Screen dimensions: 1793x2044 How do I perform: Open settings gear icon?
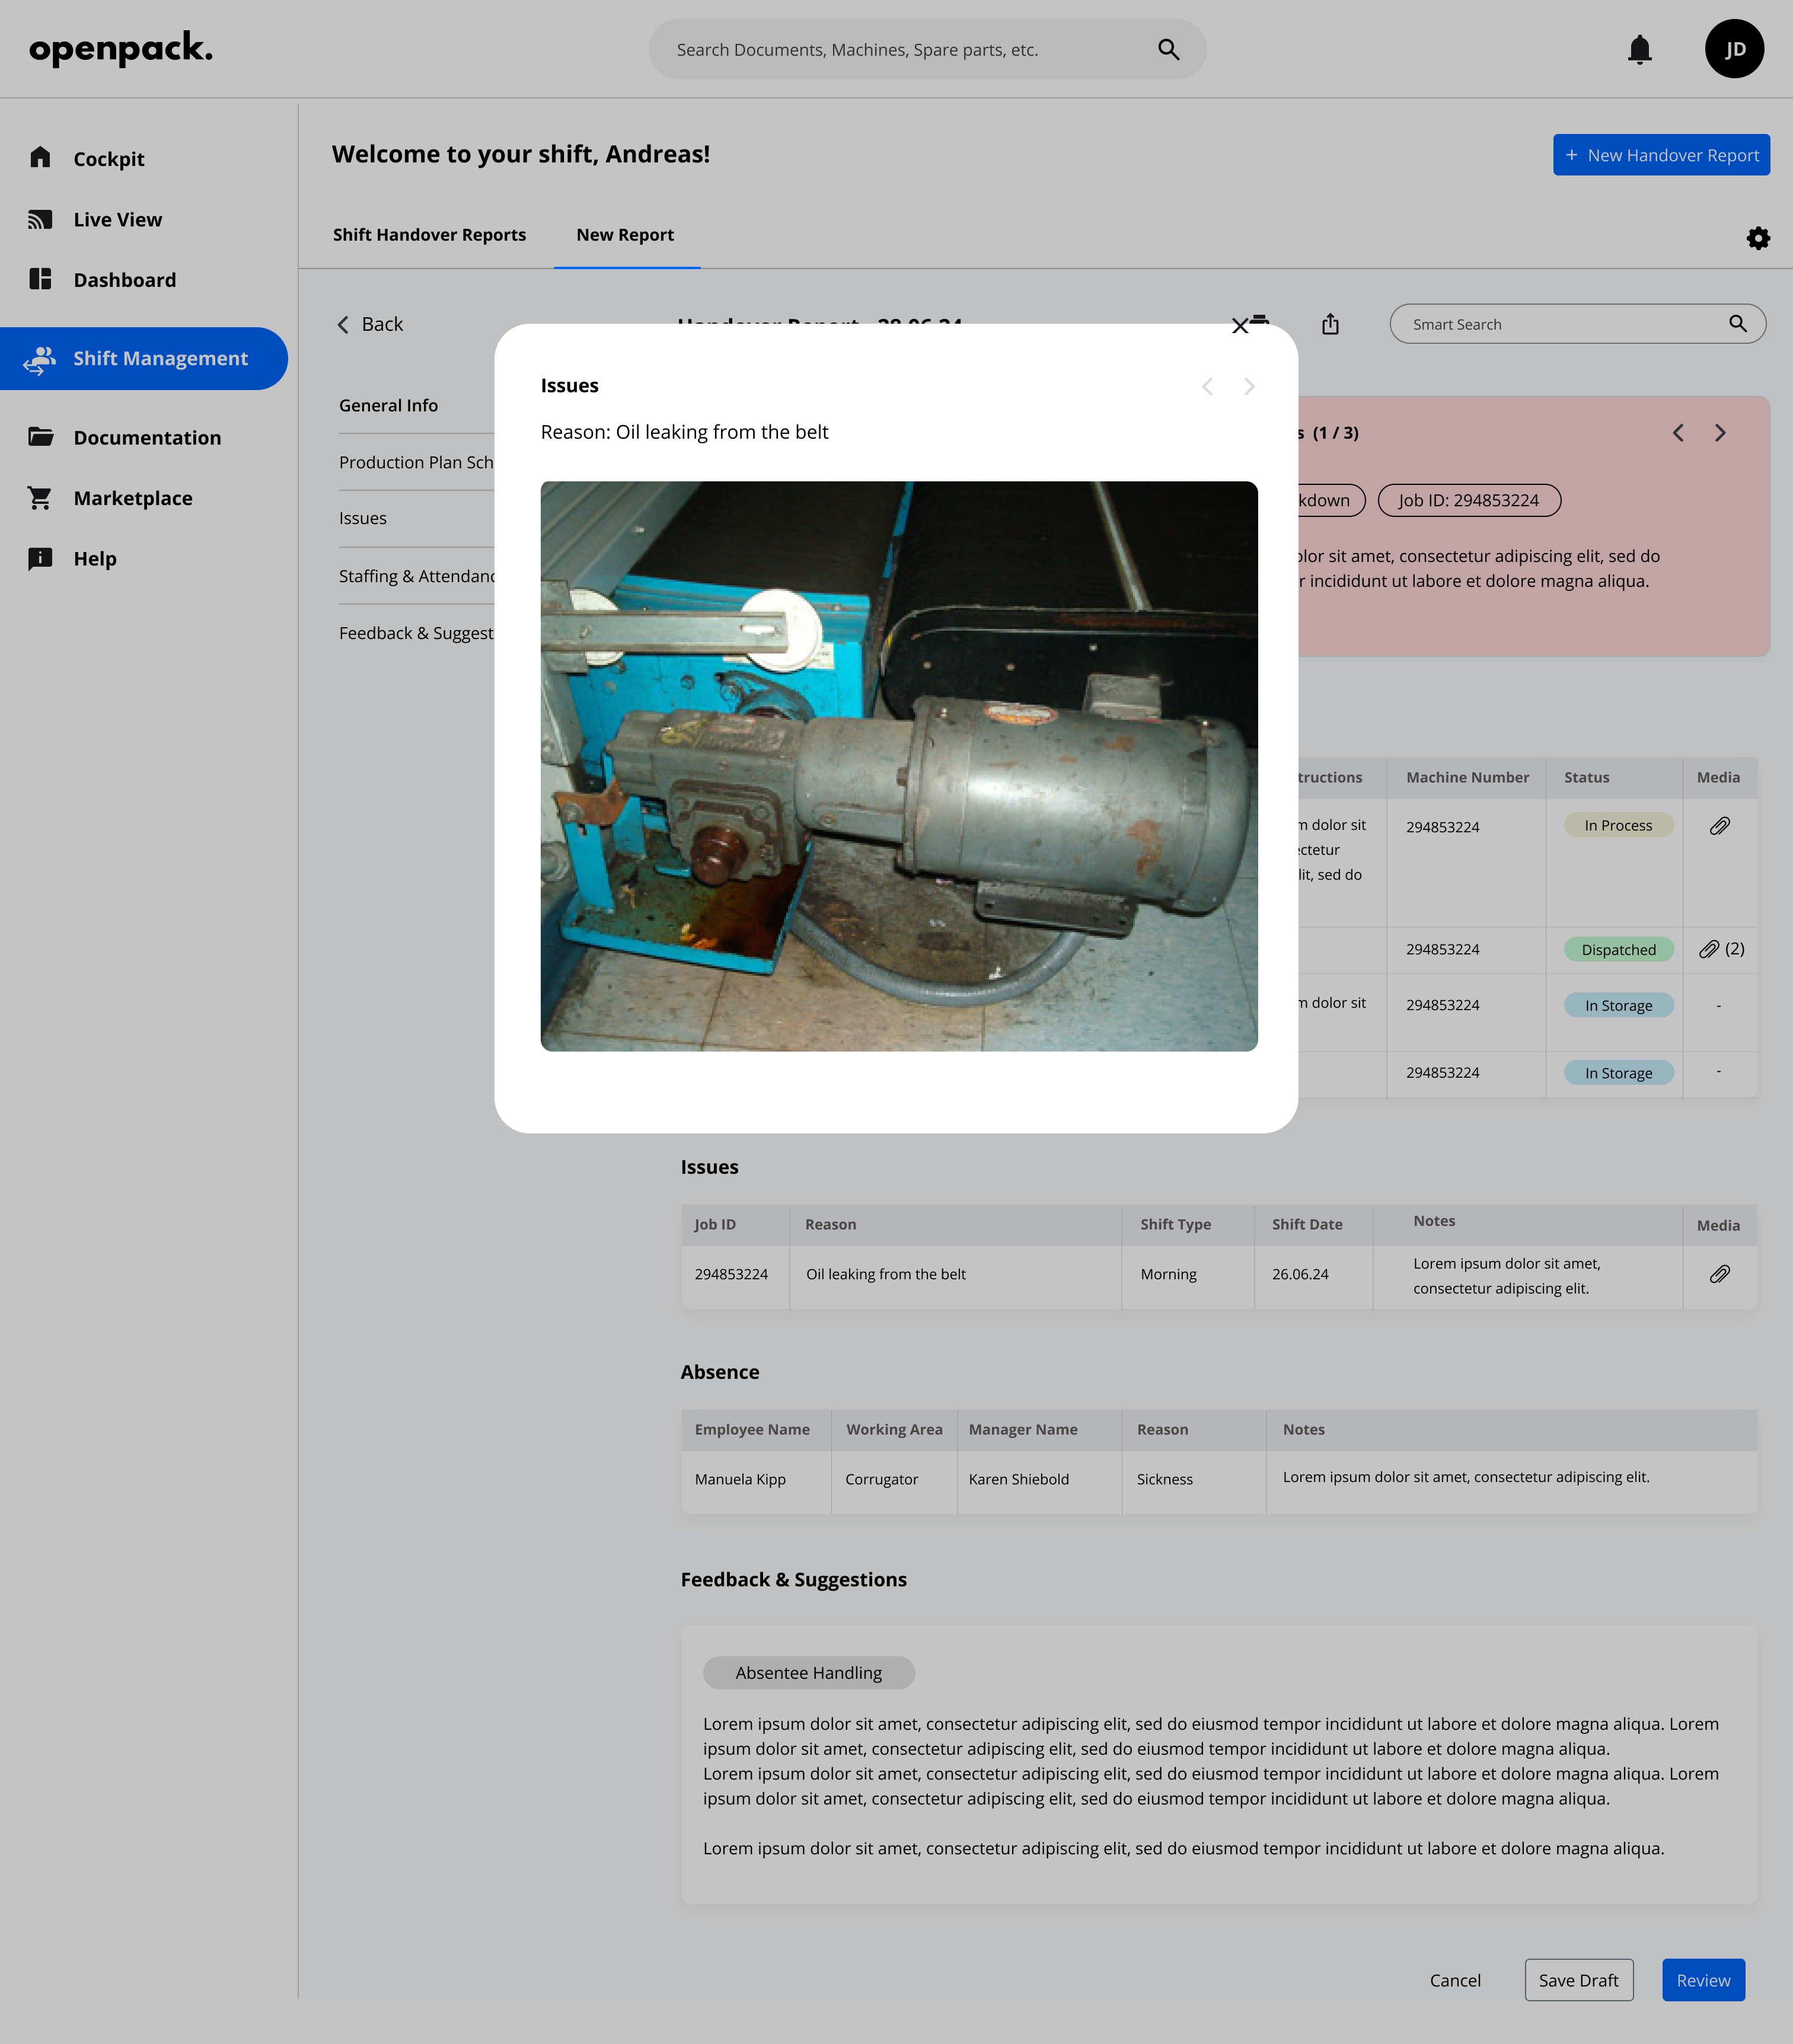pyautogui.click(x=1758, y=238)
